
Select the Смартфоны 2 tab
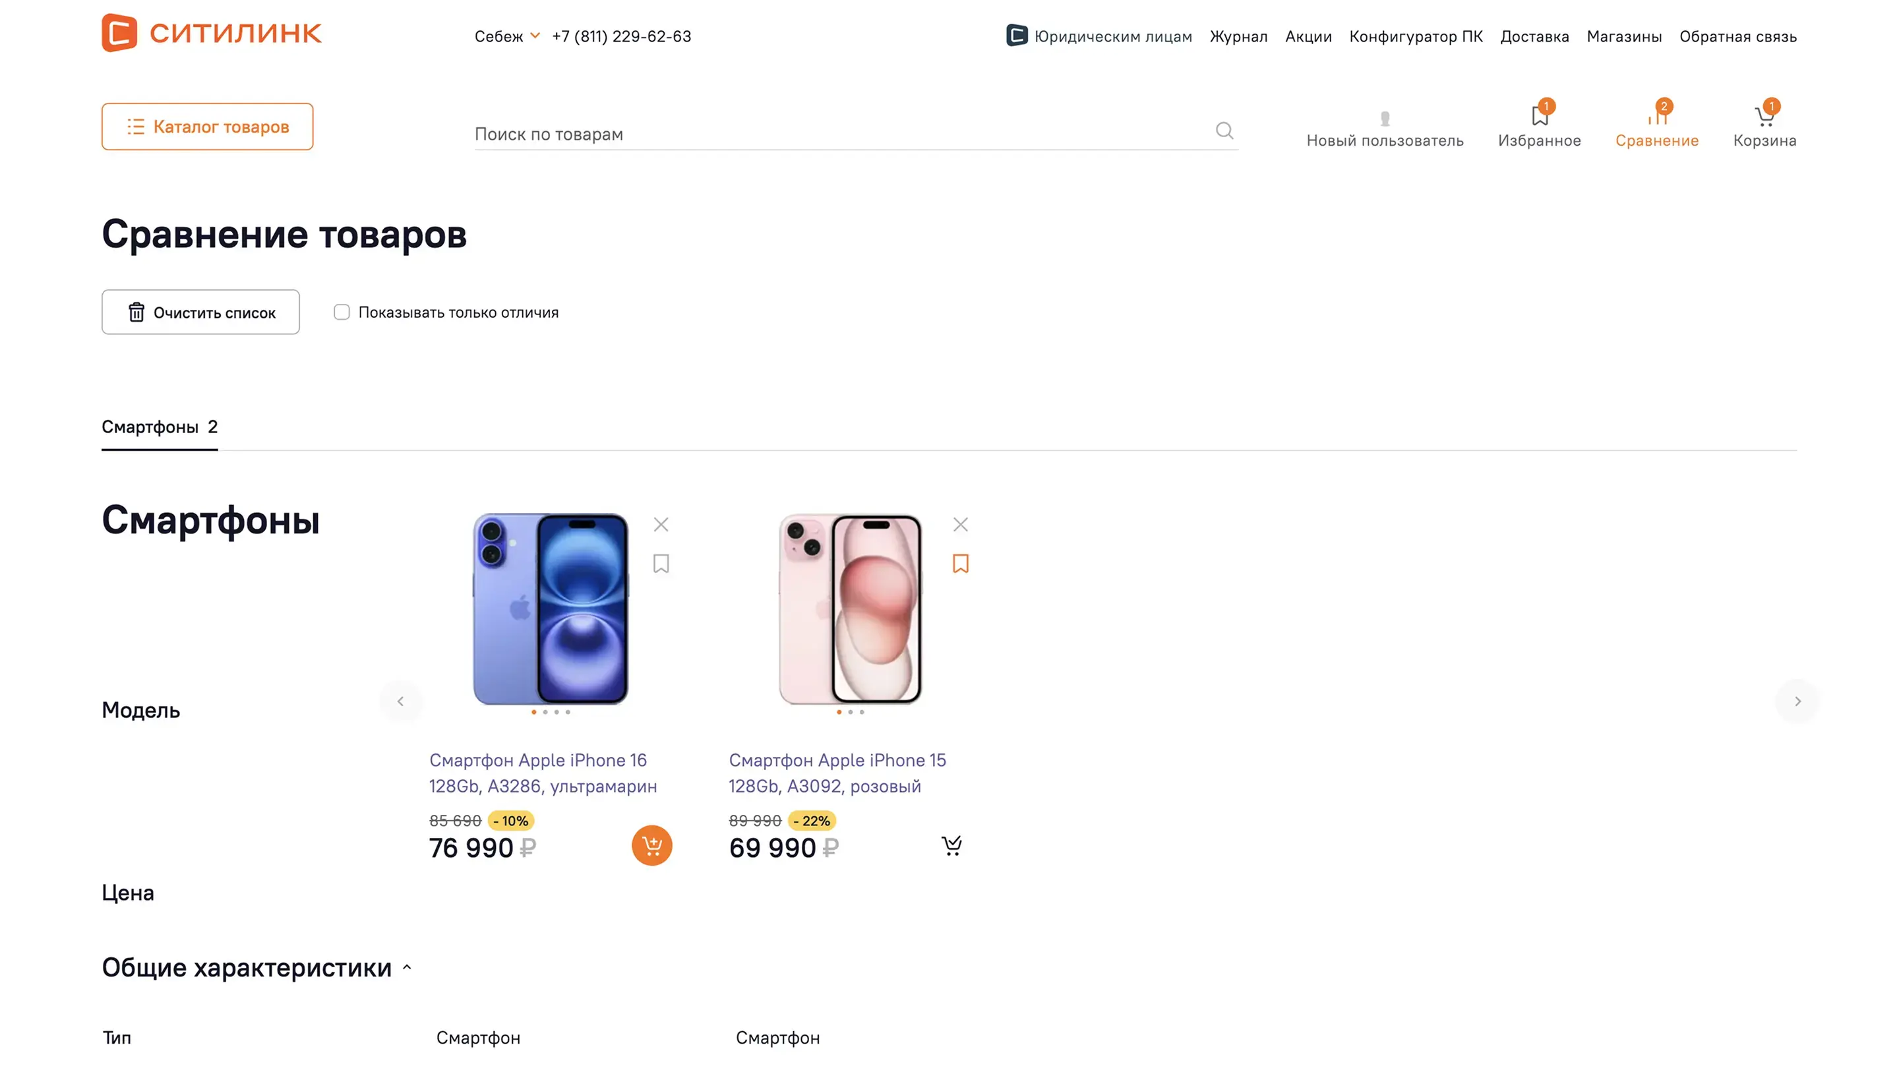click(x=159, y=427)
